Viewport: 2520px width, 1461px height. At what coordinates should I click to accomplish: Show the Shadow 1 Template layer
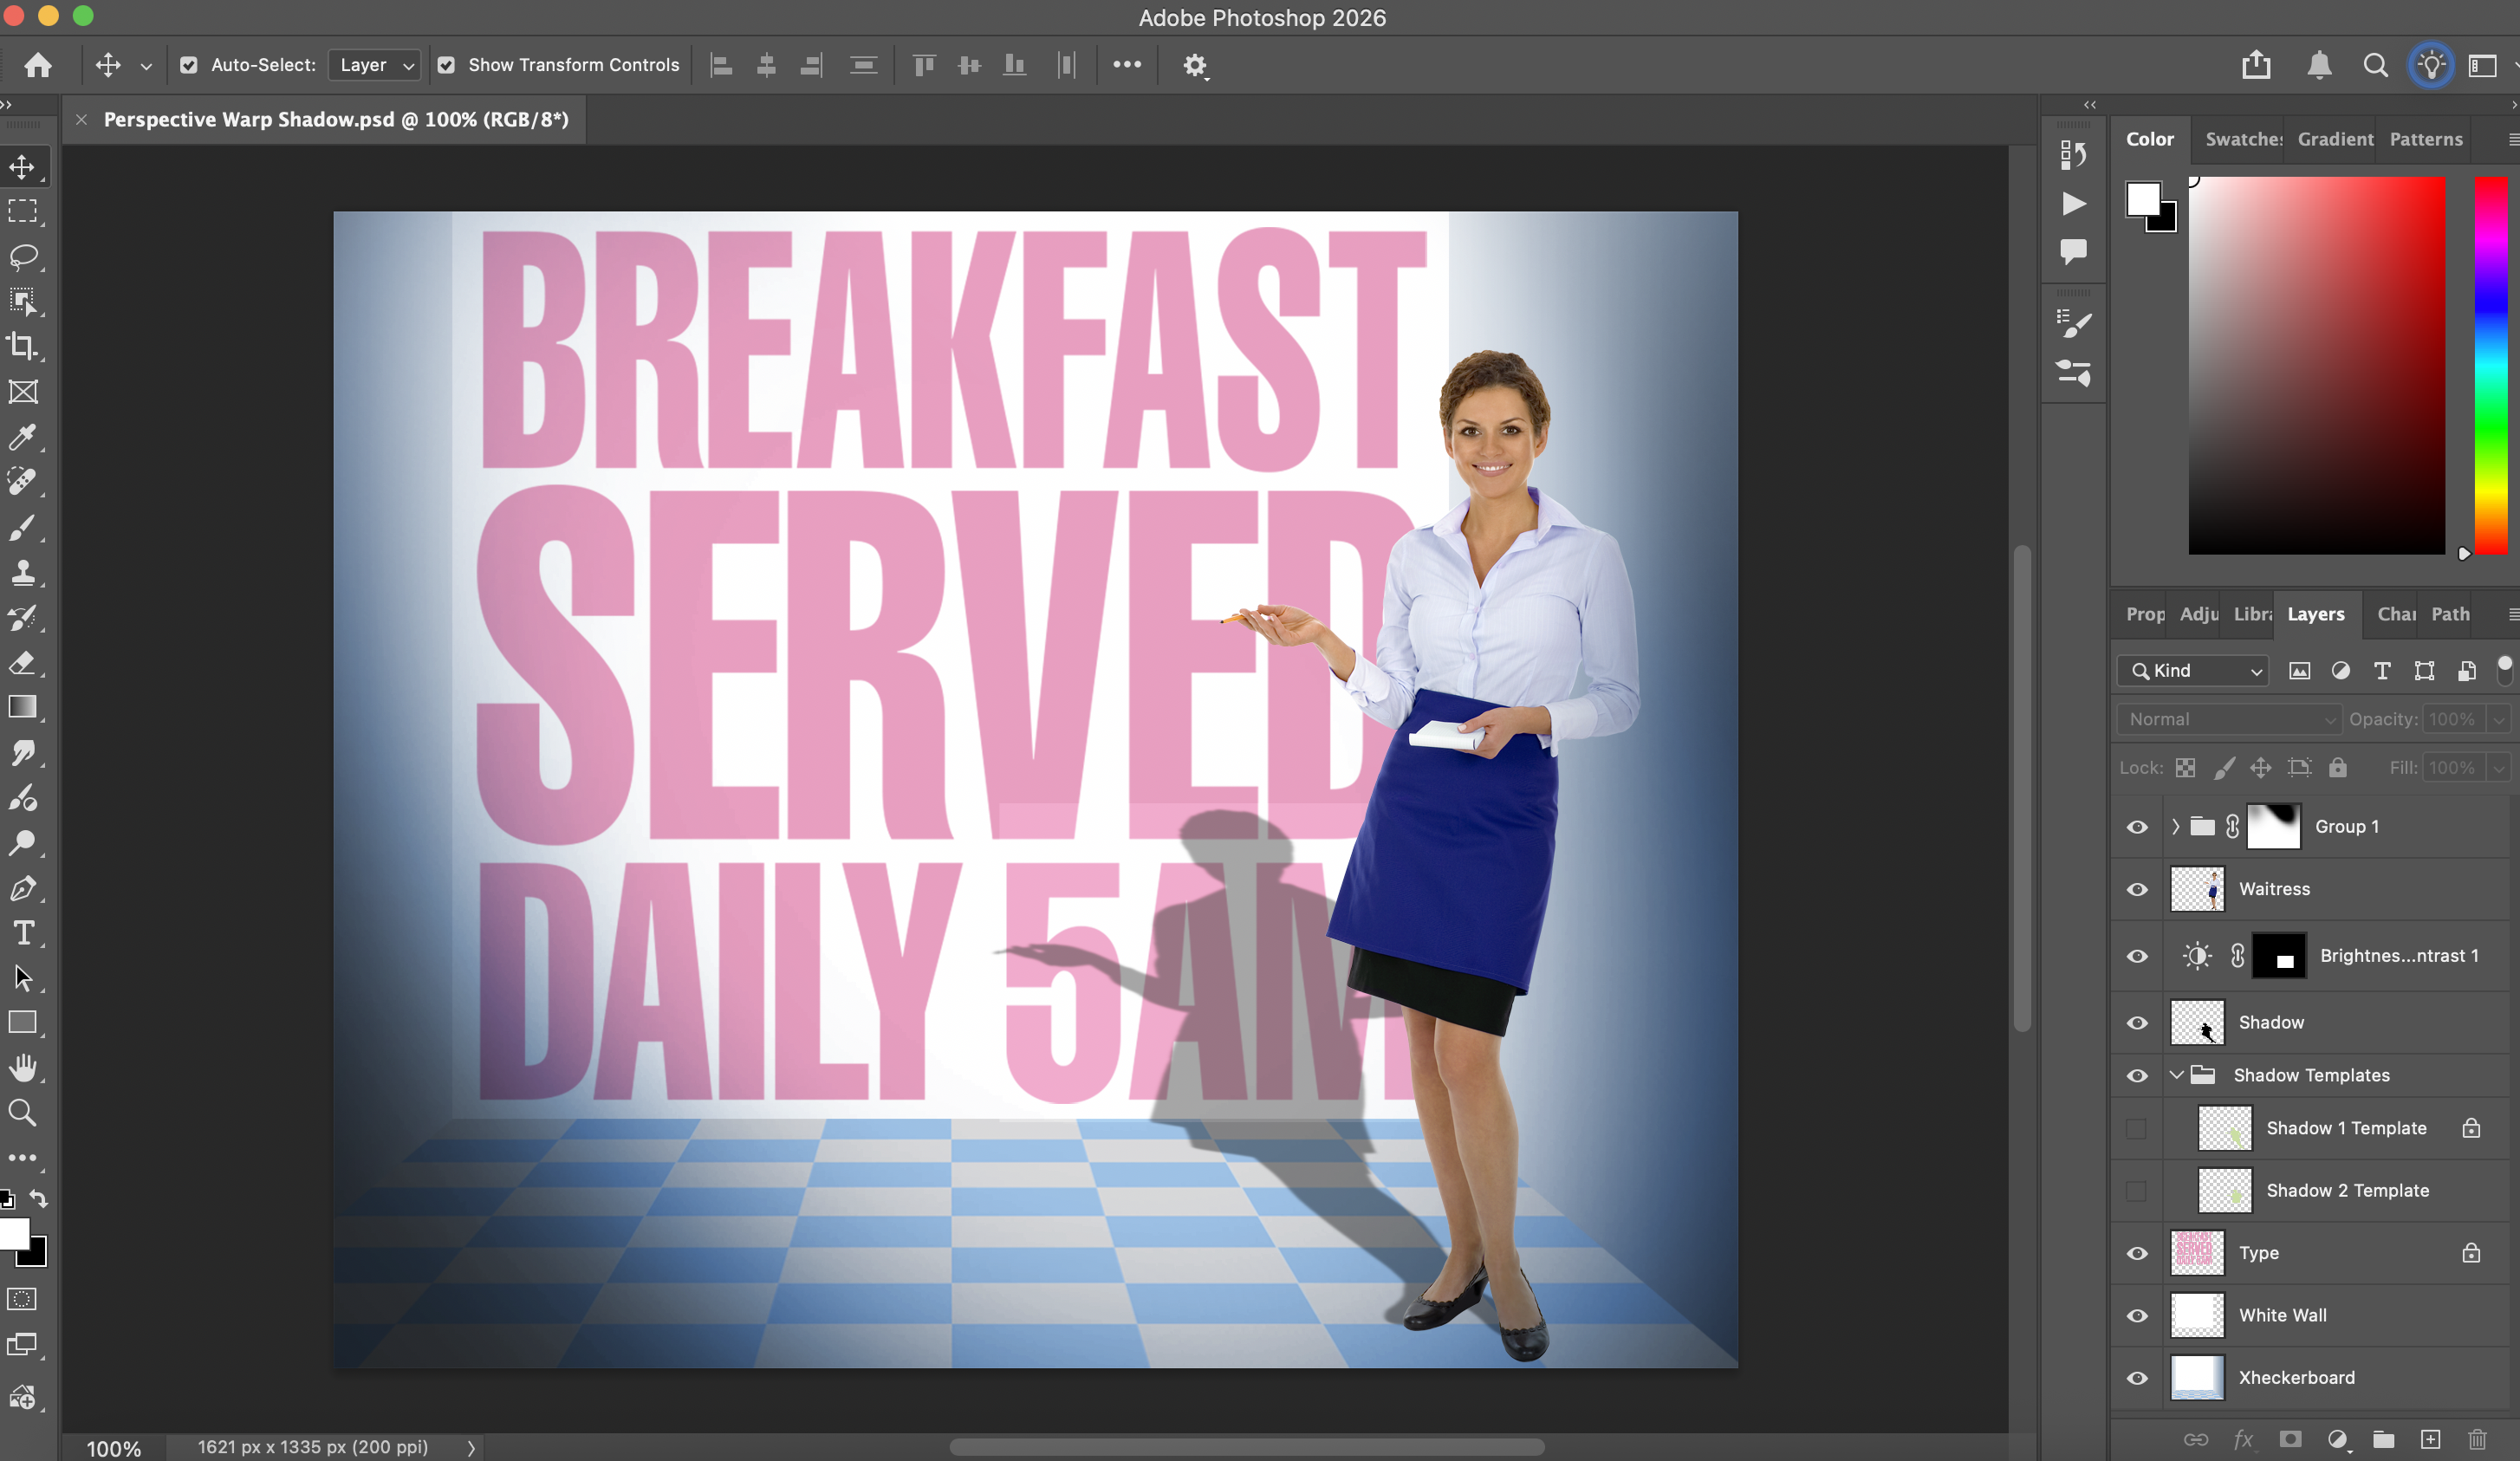2136,1128
